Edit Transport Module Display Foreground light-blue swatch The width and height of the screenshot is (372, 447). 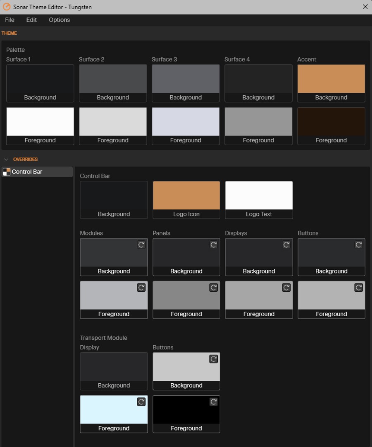pyautogui.click(x=114, y=414)
